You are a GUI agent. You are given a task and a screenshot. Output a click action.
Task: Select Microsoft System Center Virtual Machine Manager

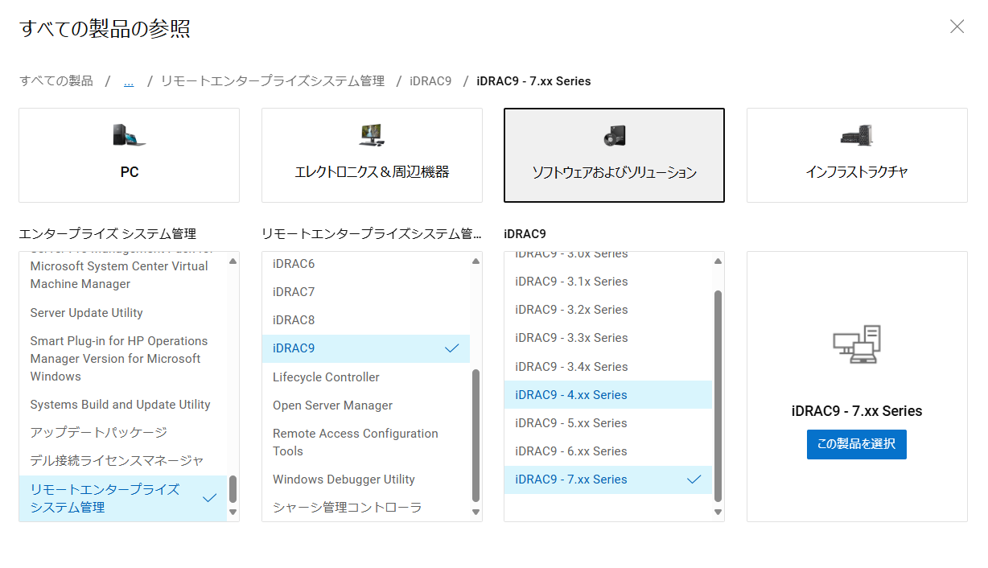point(123,266)
